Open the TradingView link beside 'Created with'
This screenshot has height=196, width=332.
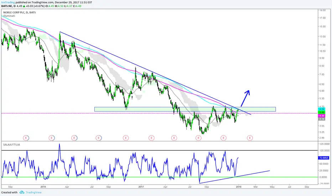(x=34, y=192)
